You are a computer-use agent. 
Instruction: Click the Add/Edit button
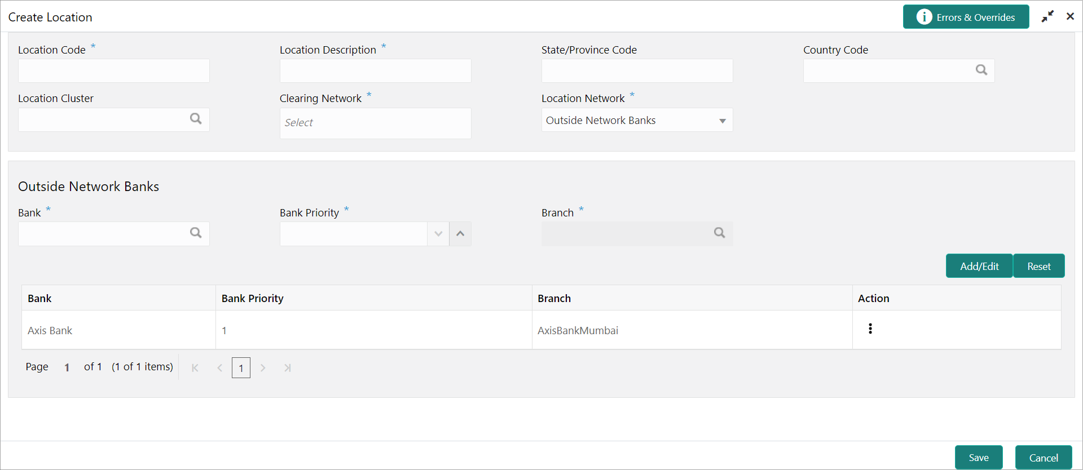tap(979, 266)
